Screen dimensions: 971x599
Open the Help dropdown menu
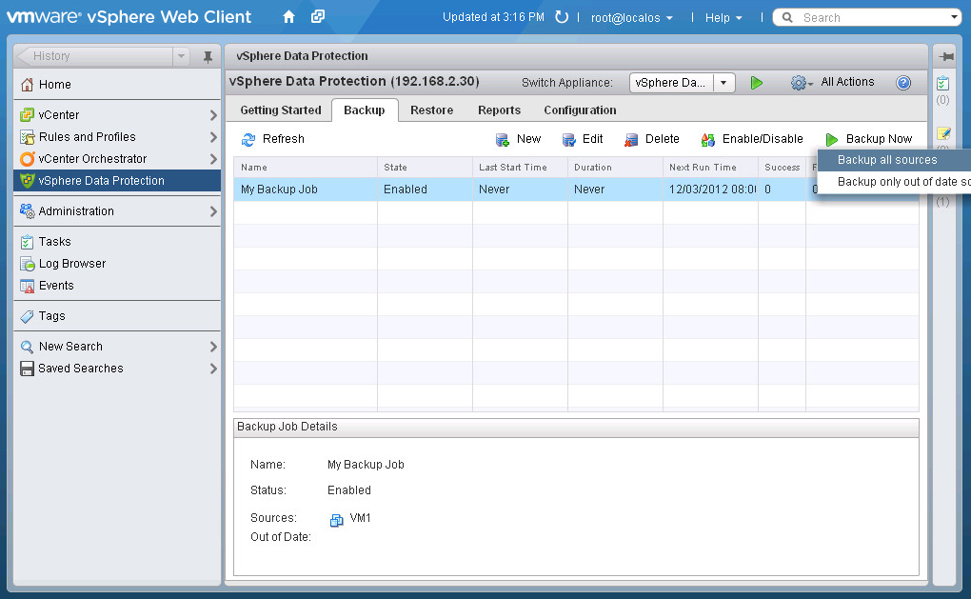pos(723,18)
